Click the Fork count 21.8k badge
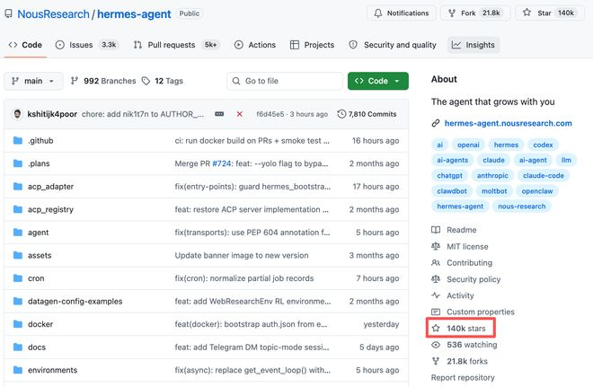 tap(491, 13)
